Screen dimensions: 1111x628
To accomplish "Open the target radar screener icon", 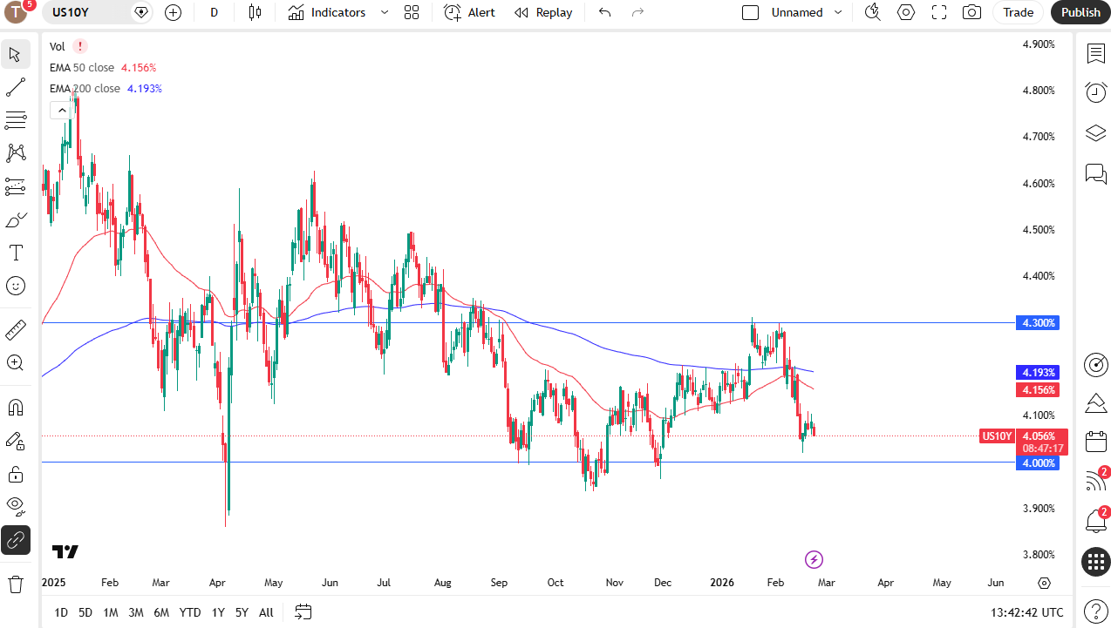I will click(x=1095, y=364).
